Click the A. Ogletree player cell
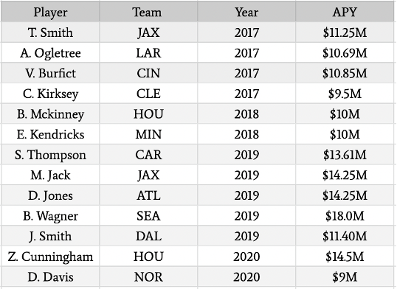 coord(50,52)
